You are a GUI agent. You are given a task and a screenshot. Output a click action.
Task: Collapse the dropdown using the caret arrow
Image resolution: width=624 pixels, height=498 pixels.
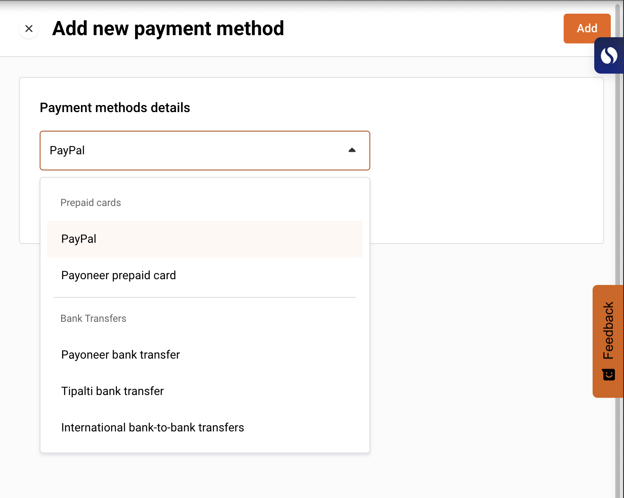click(x=352, y=150)
